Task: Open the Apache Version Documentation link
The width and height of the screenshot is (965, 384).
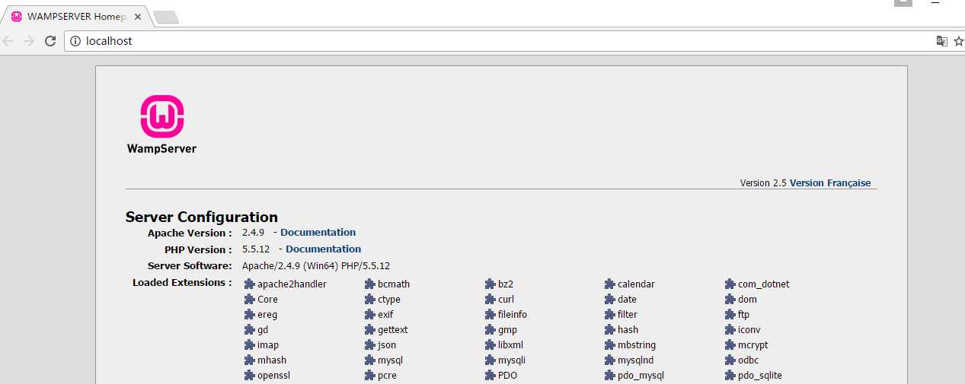Action: 318,233
